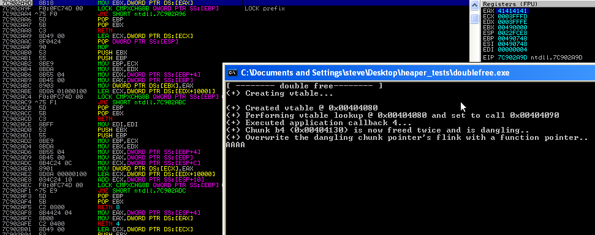Select POP DWORD PTR SS:[ESP] instruction
The width and height of the screenshot is (595, 235).
138,41
